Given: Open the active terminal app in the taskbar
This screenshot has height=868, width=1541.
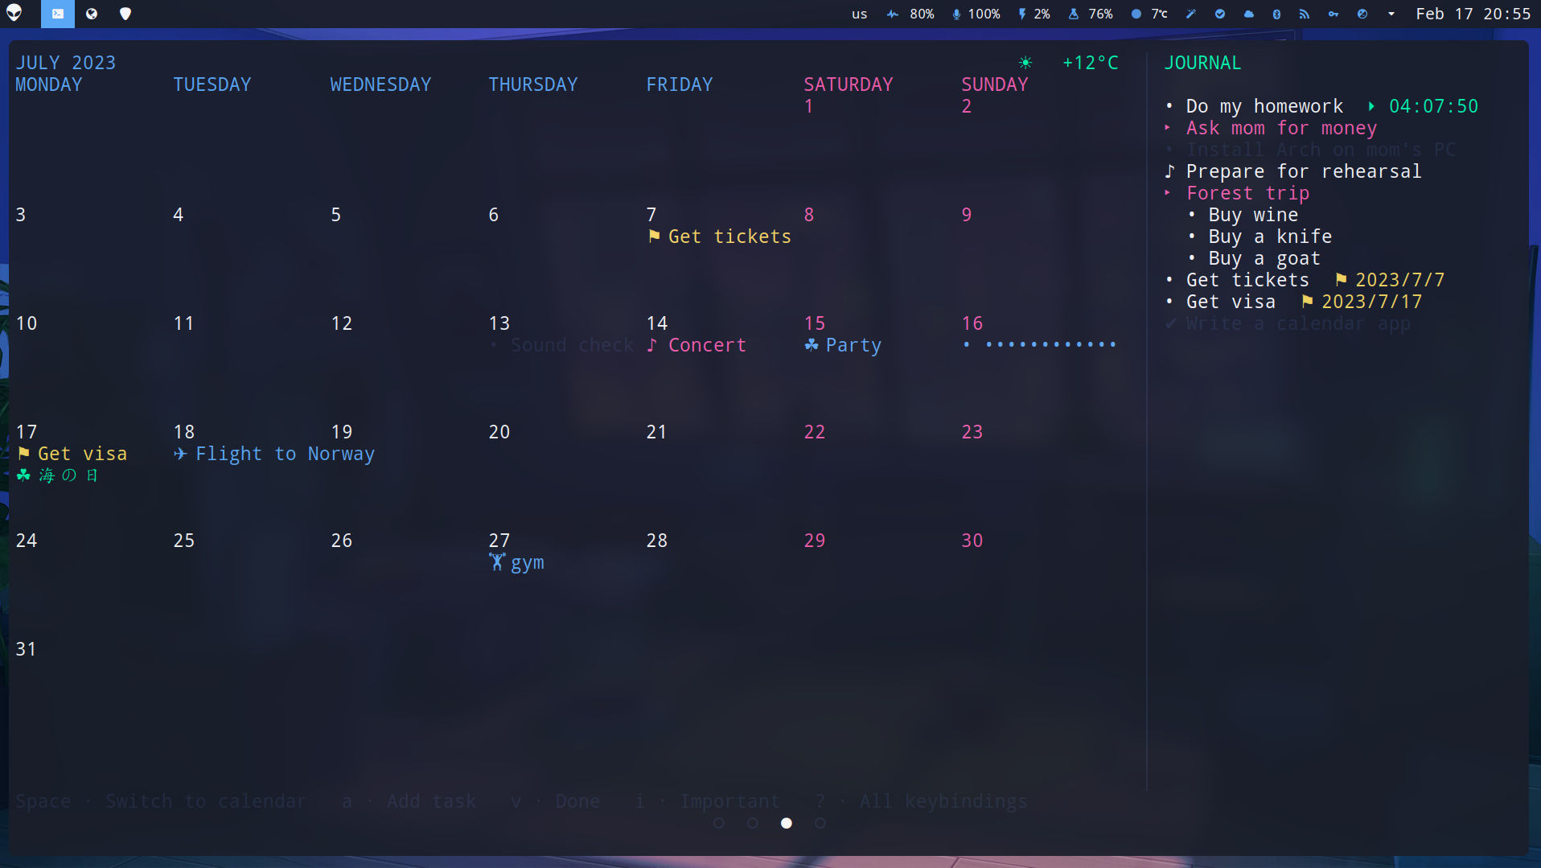Looking at the screenshot, I should point(57,14).
